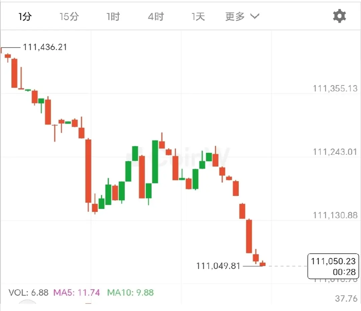Click the 111,130.88 price axis label
Screen dimensions: 361x311
335,215
